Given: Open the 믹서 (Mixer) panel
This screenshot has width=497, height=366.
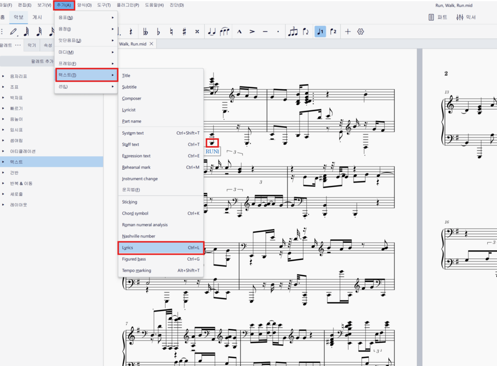Looking at the screenshot, I should 466,17.
